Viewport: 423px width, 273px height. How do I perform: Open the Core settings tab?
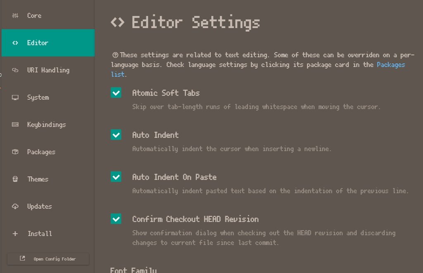[48, 16]
